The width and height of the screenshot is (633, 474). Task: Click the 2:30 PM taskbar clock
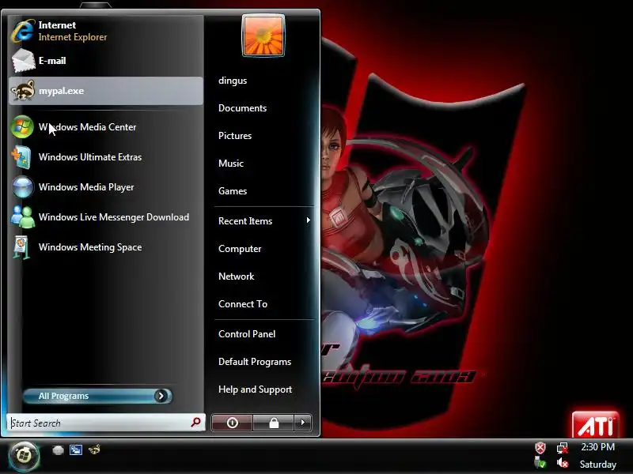click(x=598, y=447)
